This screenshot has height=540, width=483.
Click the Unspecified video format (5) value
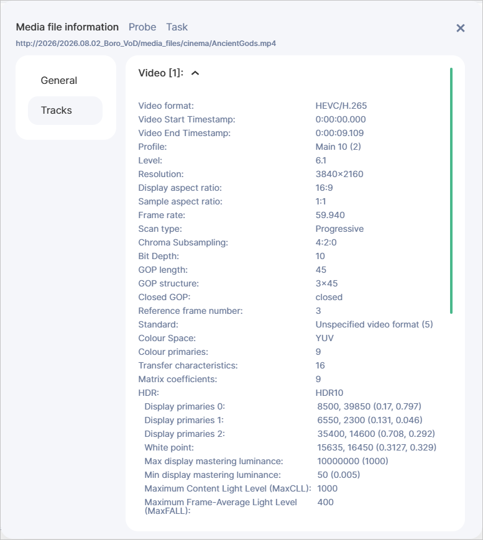tap(374, 324)
